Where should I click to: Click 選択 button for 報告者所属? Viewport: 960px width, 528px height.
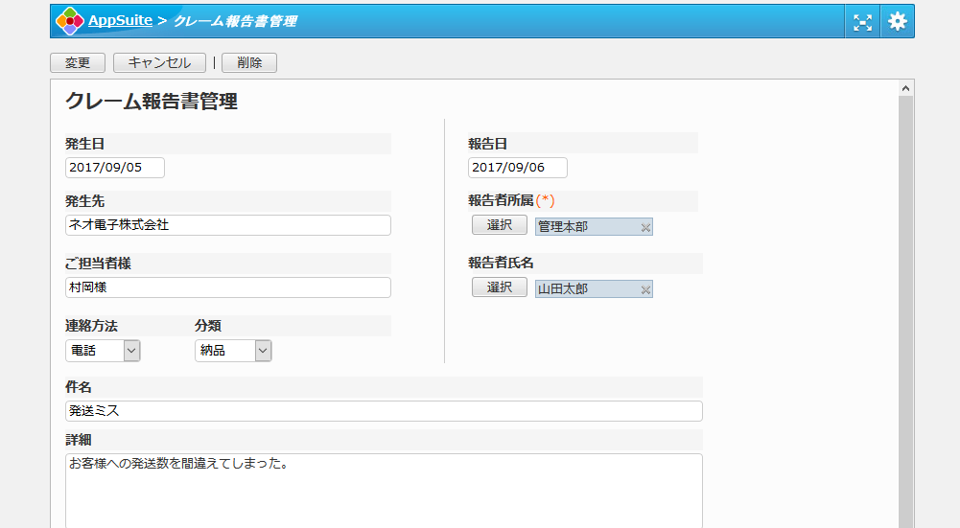(x=499, y=225)
